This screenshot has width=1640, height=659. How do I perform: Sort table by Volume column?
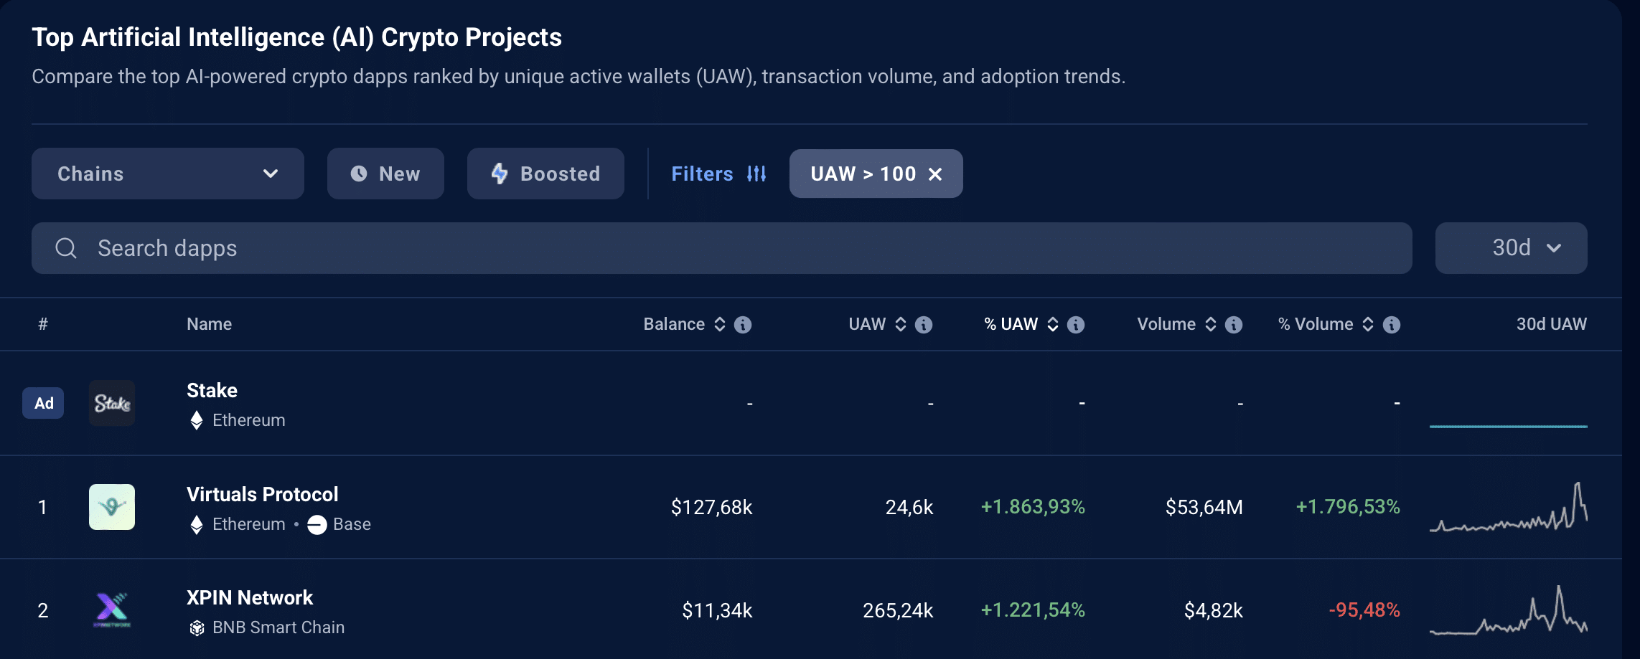[x=1211, y=324]
